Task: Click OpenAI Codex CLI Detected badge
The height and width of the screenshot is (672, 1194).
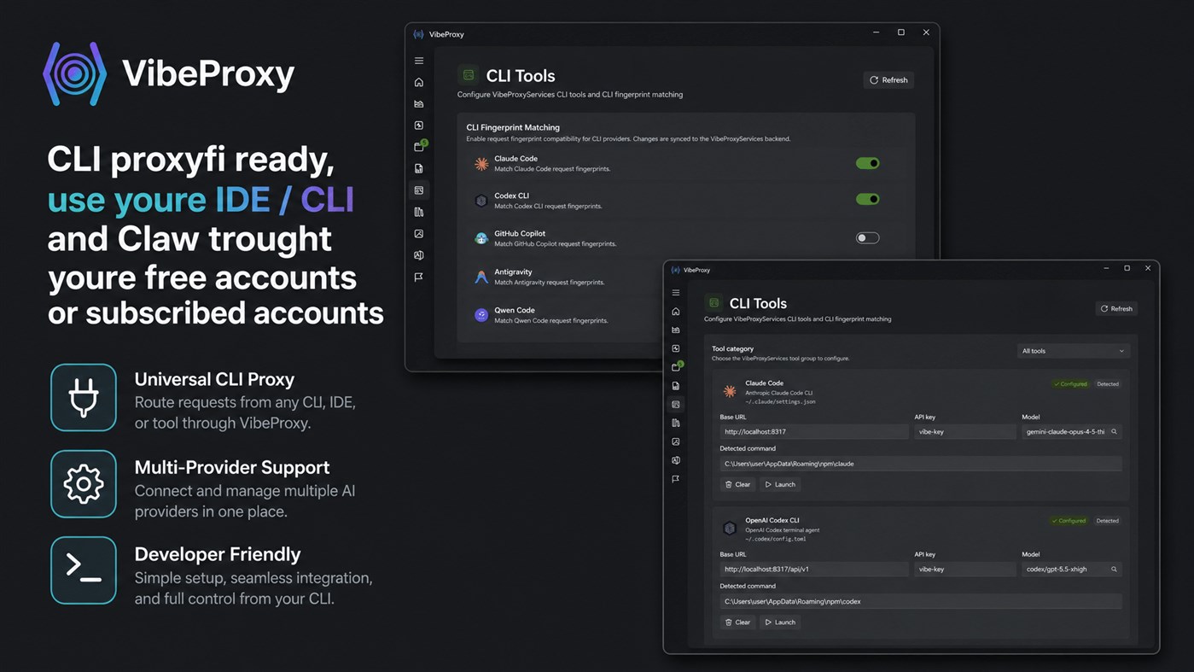Action: click(x=1107, y=521)
